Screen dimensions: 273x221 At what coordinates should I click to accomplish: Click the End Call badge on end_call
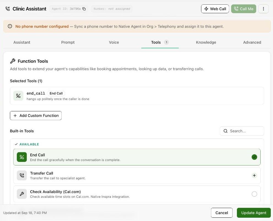56,93
